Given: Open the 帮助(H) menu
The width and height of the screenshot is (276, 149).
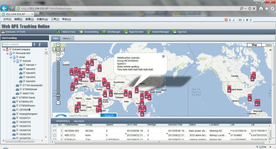Looking at the screenshot, I should click(x=67, y=19).
